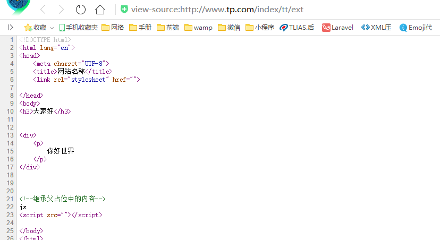Open 手机收藏夹 mobile bookmarks
Viewport: 440px width, 240px height.
[79, 28]
